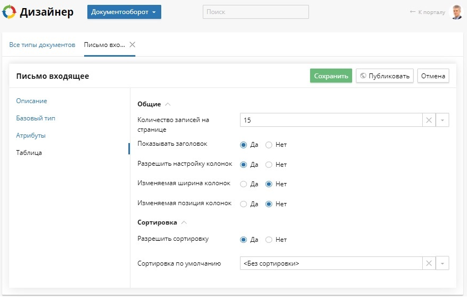Screen dimensions: 467x298
Task: Switch to Все типы документов tab
Action: click(x=42, y=45)
